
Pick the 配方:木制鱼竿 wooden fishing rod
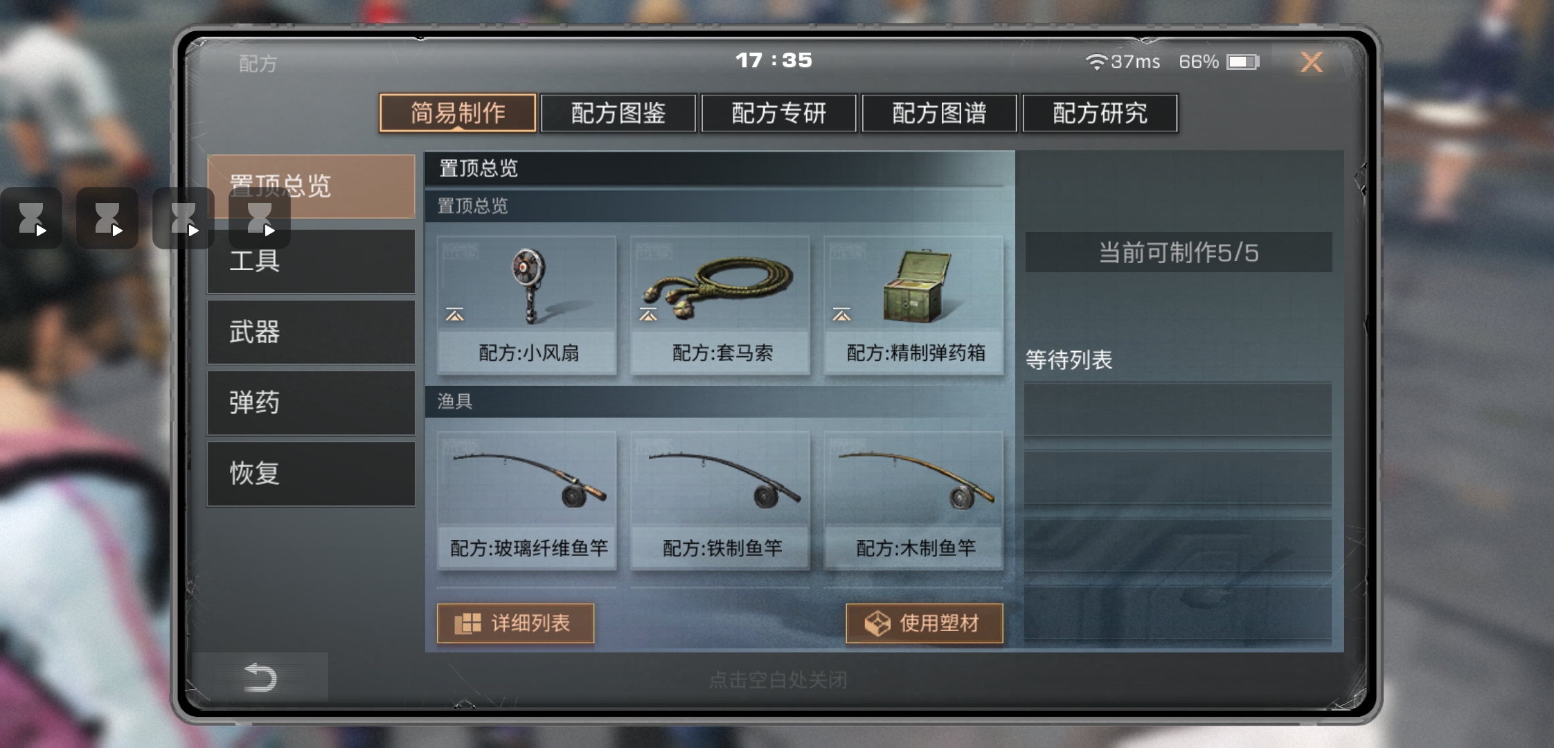click(x=913, y=500)
